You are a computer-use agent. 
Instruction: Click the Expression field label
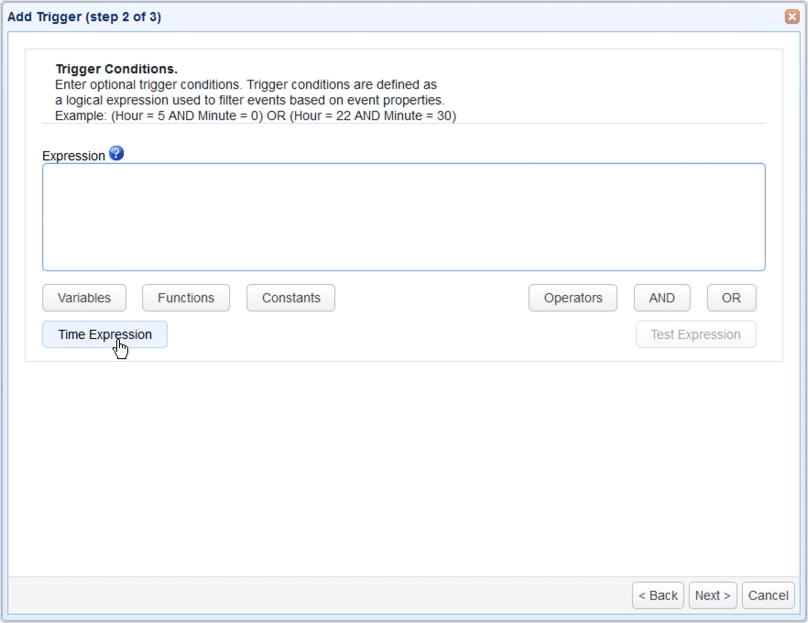click(73, 156)
